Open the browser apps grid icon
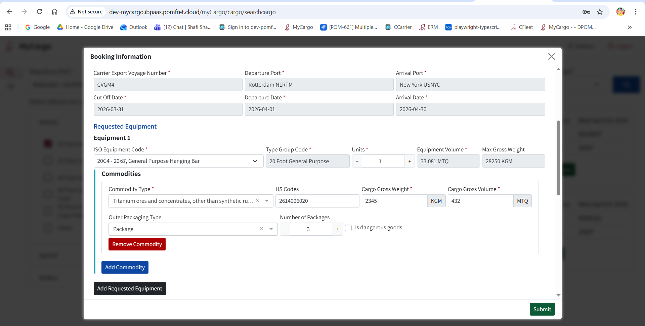645x326 pixels. [8, 27]
